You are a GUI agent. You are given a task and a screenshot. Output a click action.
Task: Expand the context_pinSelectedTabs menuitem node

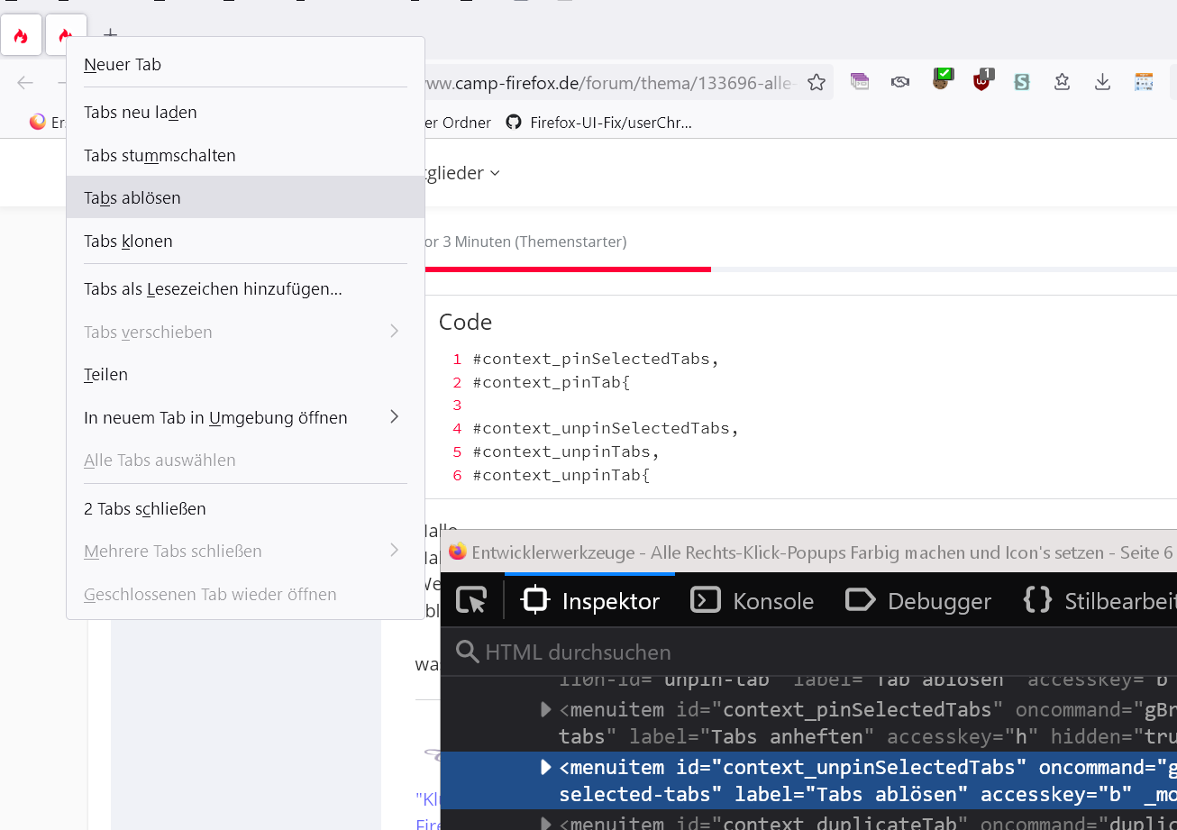point(545,710)
